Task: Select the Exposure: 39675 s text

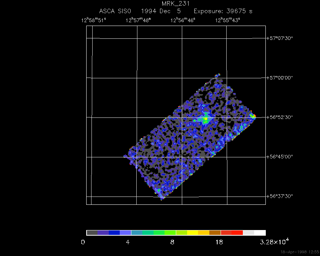Action: point(223,11)
